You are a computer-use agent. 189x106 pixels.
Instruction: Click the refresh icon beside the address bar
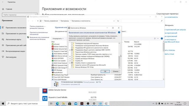(118, 21)
